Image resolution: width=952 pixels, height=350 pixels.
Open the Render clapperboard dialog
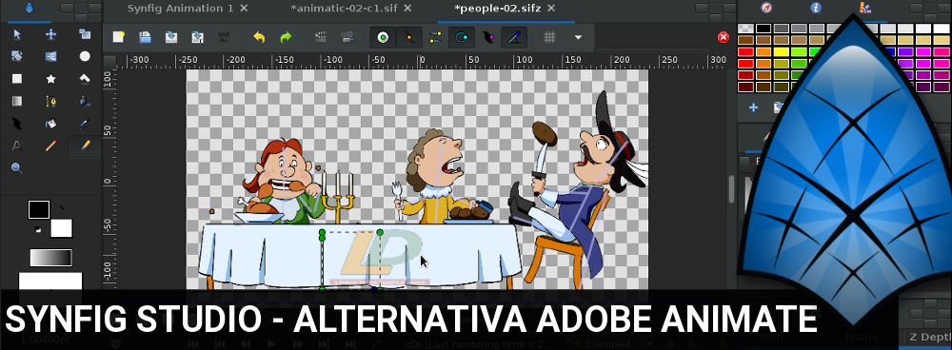click(321, 38)
